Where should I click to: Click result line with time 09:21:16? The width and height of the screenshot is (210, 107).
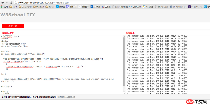(x=157, y=76)
